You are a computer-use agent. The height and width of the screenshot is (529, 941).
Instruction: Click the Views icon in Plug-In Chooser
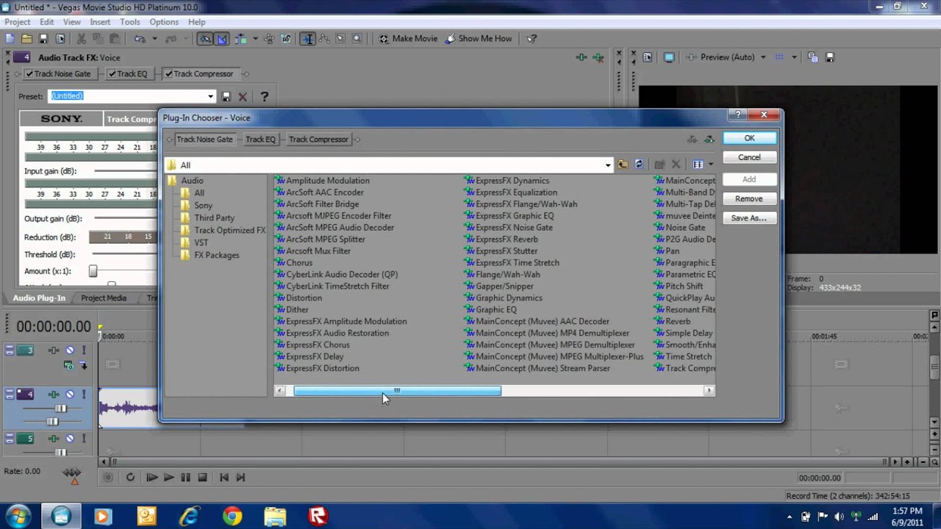[698, 165]
